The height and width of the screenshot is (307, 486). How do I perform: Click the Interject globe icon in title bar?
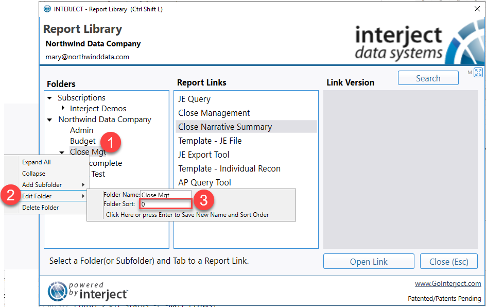pyautogui.click(x=47, y=9)
